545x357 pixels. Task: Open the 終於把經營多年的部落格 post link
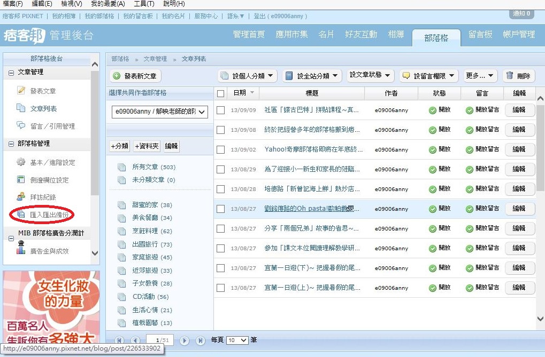(x=312, y=130)
